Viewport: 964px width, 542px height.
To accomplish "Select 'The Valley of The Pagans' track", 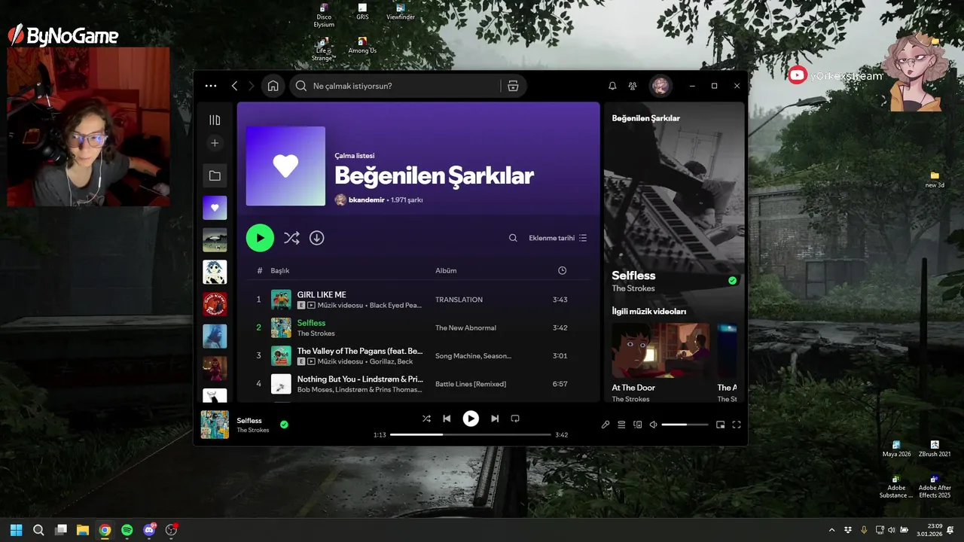I will (x=360, y=351).
